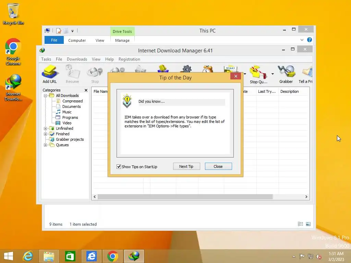Select the Compressed category

73,101
